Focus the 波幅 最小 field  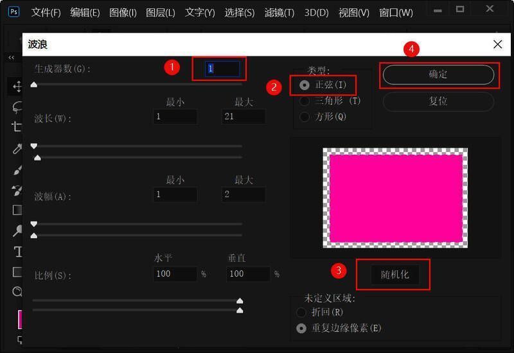click(x=175, y=194)
